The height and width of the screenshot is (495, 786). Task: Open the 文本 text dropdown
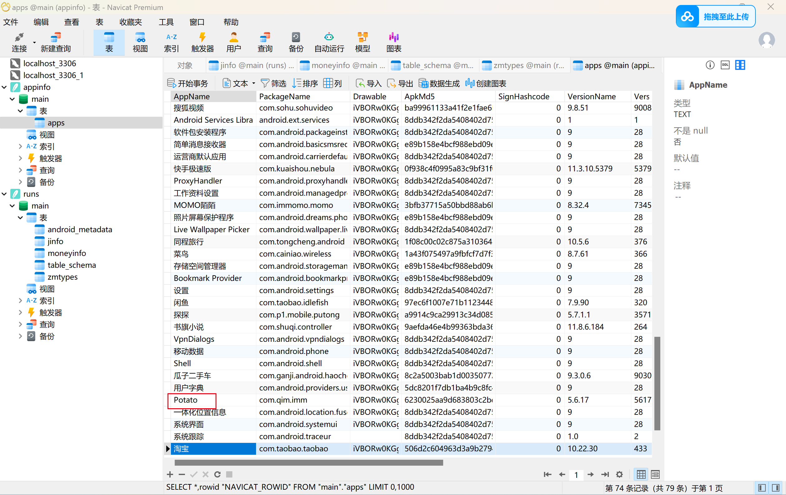pyautogui.click(x=239, y=83)
